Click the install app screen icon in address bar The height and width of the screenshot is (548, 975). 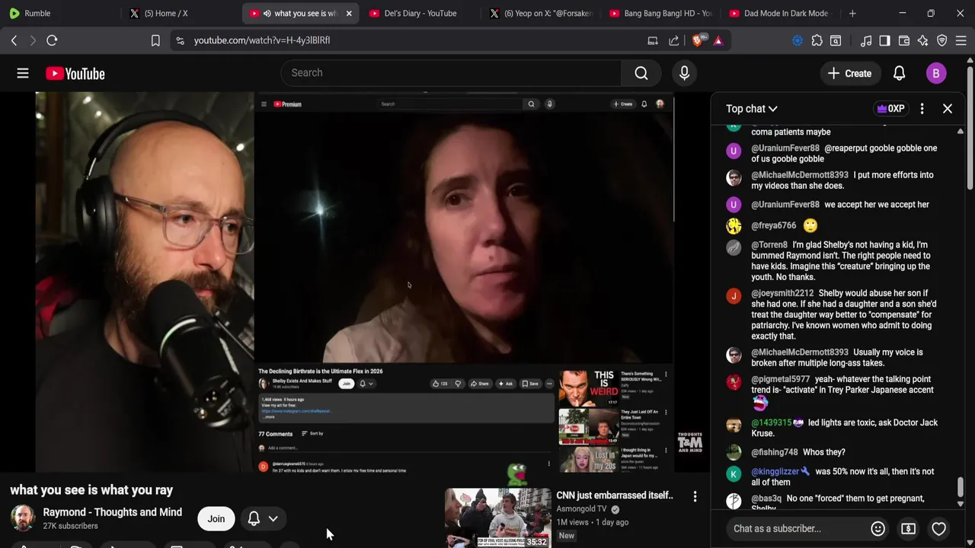click(653, 40)
